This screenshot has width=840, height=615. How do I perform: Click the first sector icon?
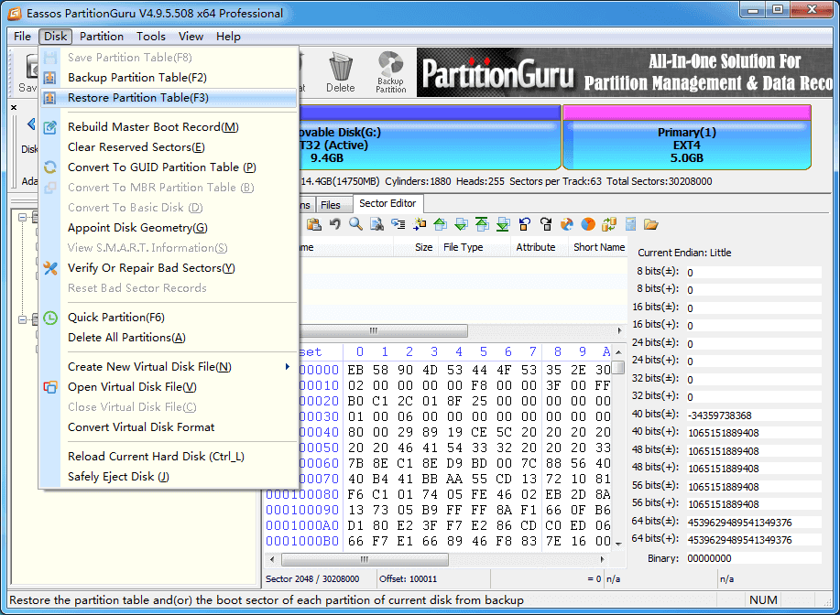(482, 224)
